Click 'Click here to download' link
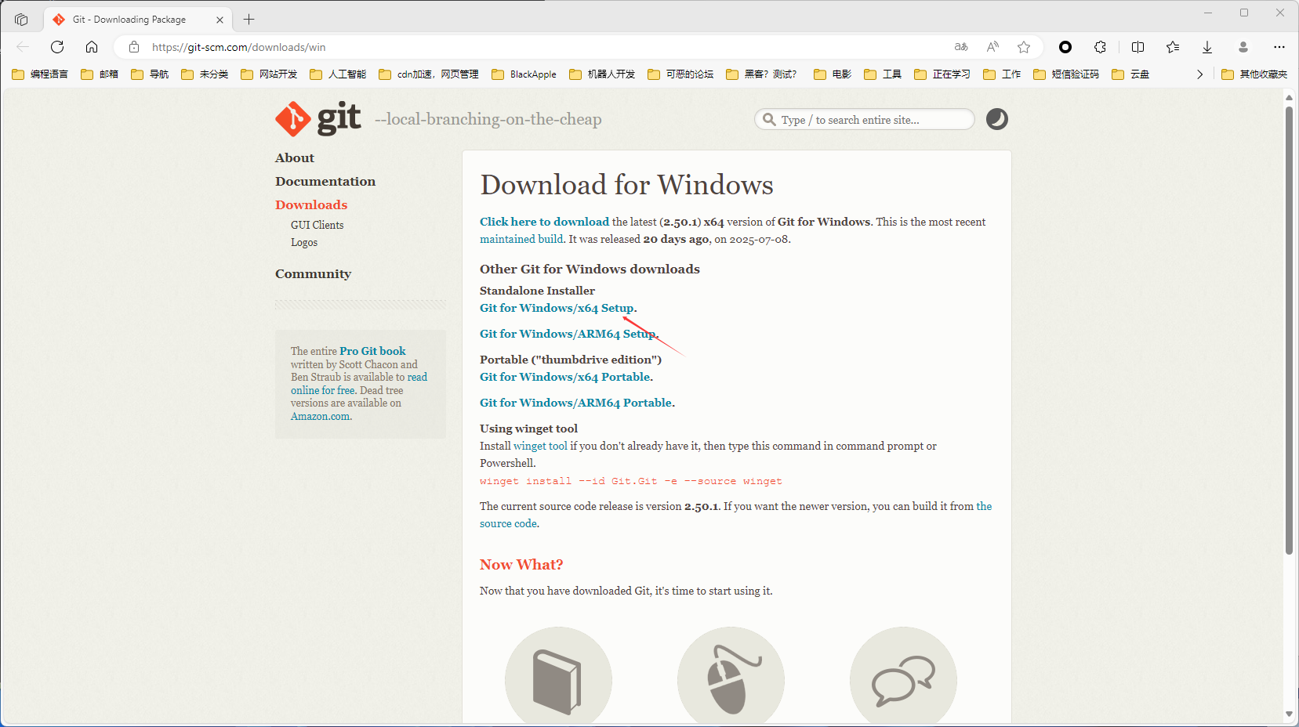Viewport: 1299px width, 727px height. [x=544, y=222]
